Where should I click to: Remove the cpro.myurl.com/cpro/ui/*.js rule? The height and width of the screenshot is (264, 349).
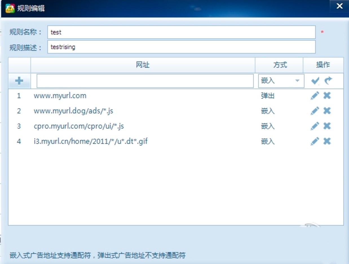327,126
